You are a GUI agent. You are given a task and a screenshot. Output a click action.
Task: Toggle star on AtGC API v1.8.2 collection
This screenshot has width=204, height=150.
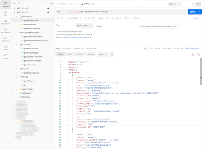point(48,9)
